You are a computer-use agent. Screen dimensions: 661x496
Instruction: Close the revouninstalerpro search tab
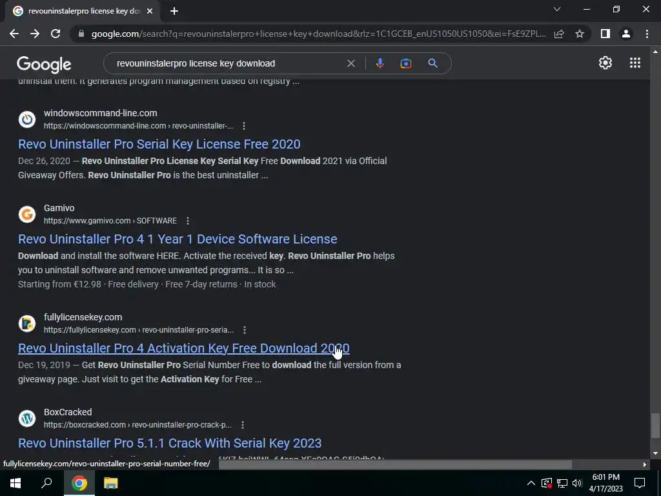coord(150,11)
